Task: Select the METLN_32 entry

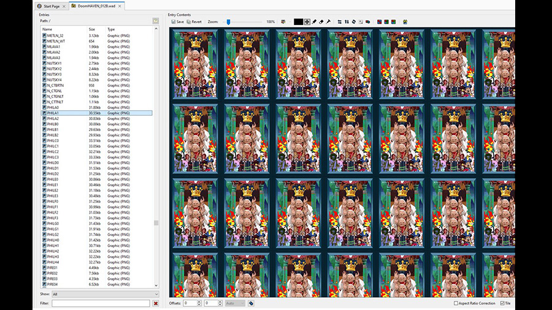Action: [x=97, y=36]
